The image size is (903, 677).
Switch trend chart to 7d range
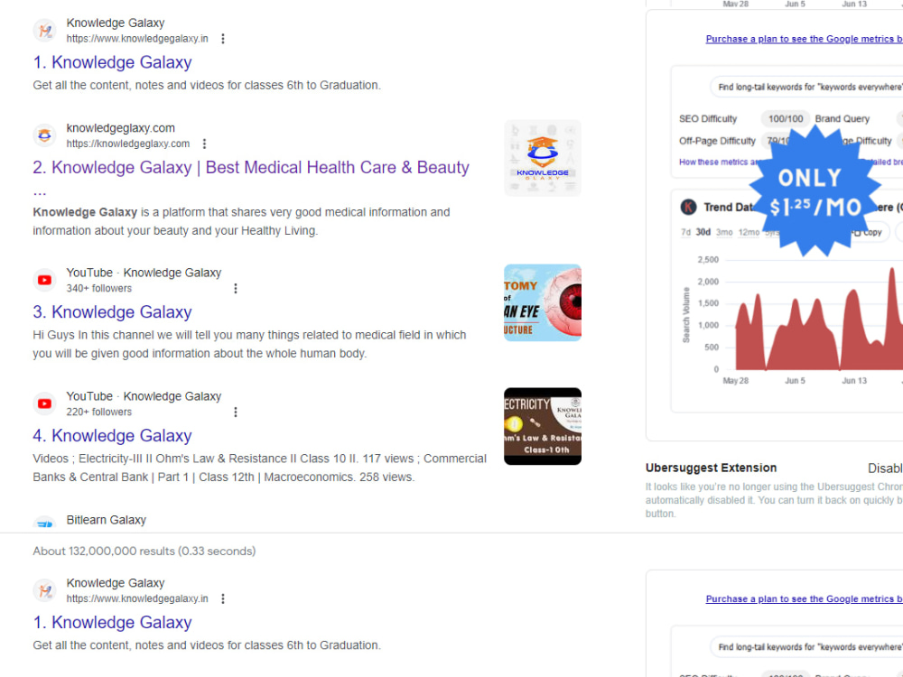(685, 233)
